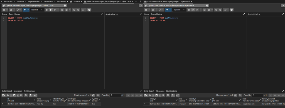Add a row in tenants Data Output

coord(3,95)
